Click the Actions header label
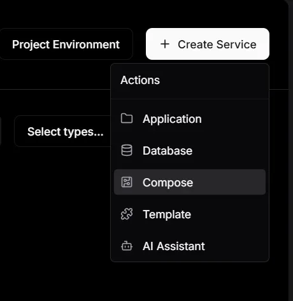This screenshot has height=301, width=293. (x=140, y=80)
